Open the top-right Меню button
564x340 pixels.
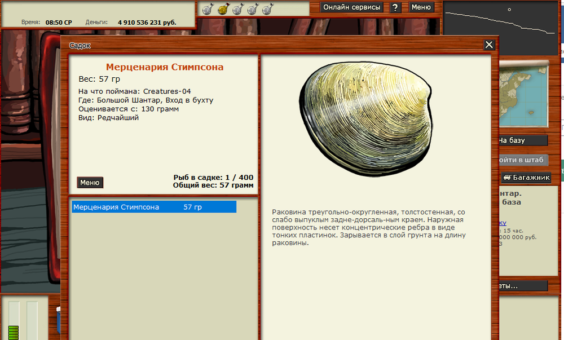click(x=421, y=7)
